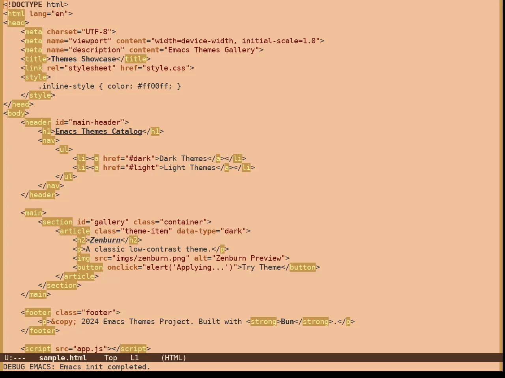Click the opening nav tag
This screenshot has width=505, height=378.
49,141
